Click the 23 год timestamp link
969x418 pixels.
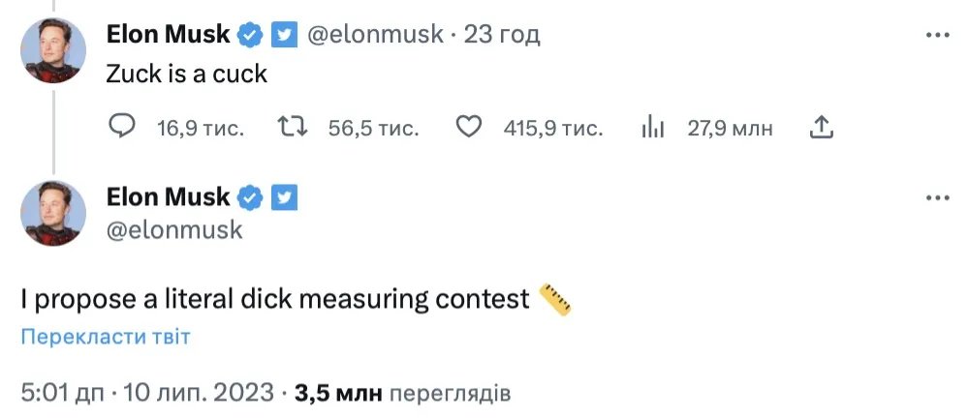click(502, 35)
